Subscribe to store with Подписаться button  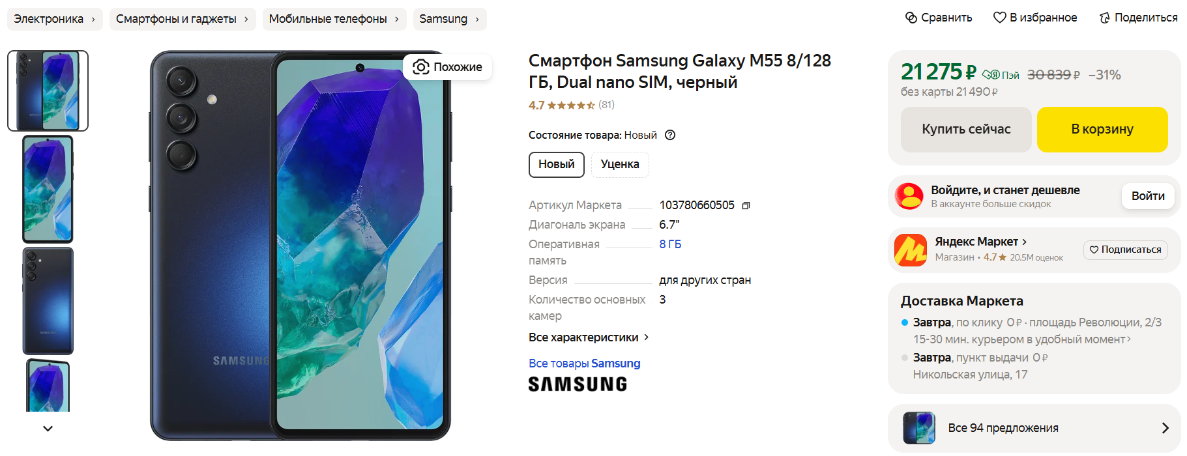point(1125,249)
